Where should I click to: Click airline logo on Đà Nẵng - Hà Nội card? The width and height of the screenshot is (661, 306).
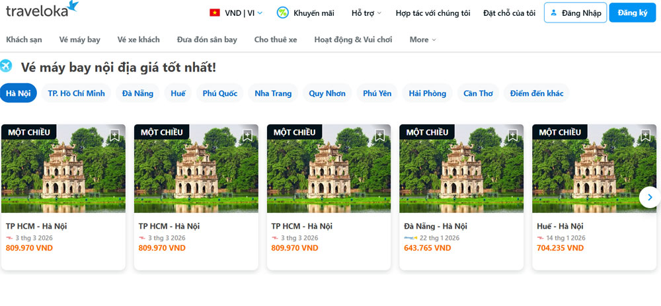[410, 238]
